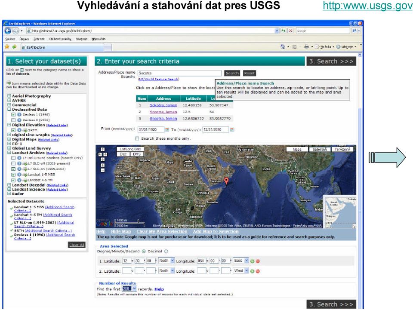The height and width of the screenshot is (310, 413).
Task: Check L7 SLC-off (2003-present) checkbox
Action: click(13, 163)
